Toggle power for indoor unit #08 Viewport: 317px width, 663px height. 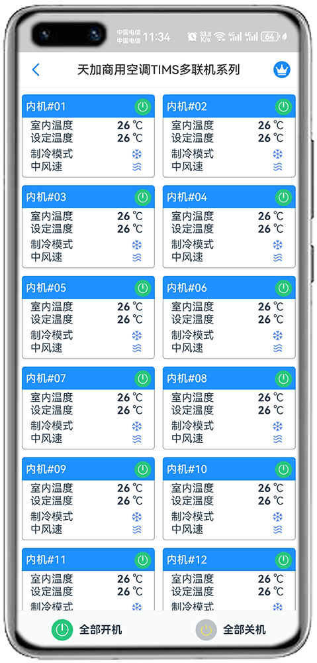click(x=284, y=379)
